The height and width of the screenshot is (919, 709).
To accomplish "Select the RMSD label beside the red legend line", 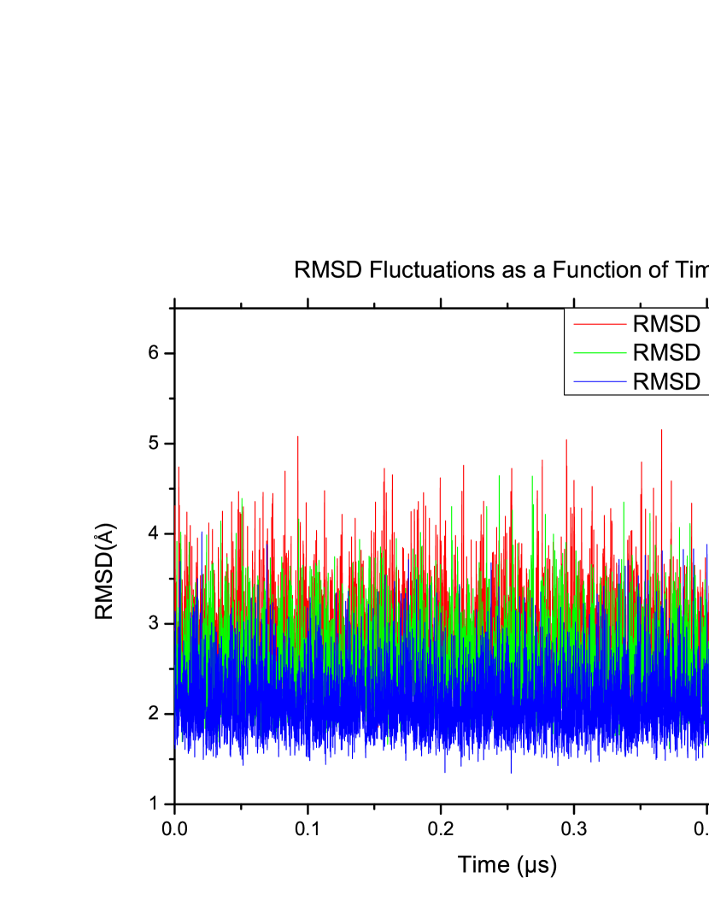I will tap(666, 324).
